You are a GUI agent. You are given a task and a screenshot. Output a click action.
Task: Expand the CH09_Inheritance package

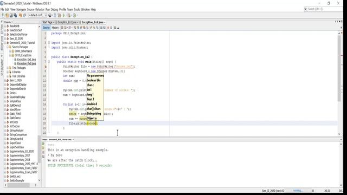pyautogui.click(x=10, y=51)
